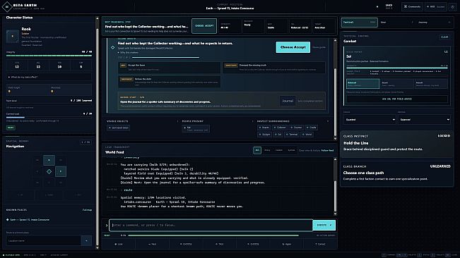Open the Journal from the guided start card
This screenshot has height=258, width=460.
tap(288, 101)
